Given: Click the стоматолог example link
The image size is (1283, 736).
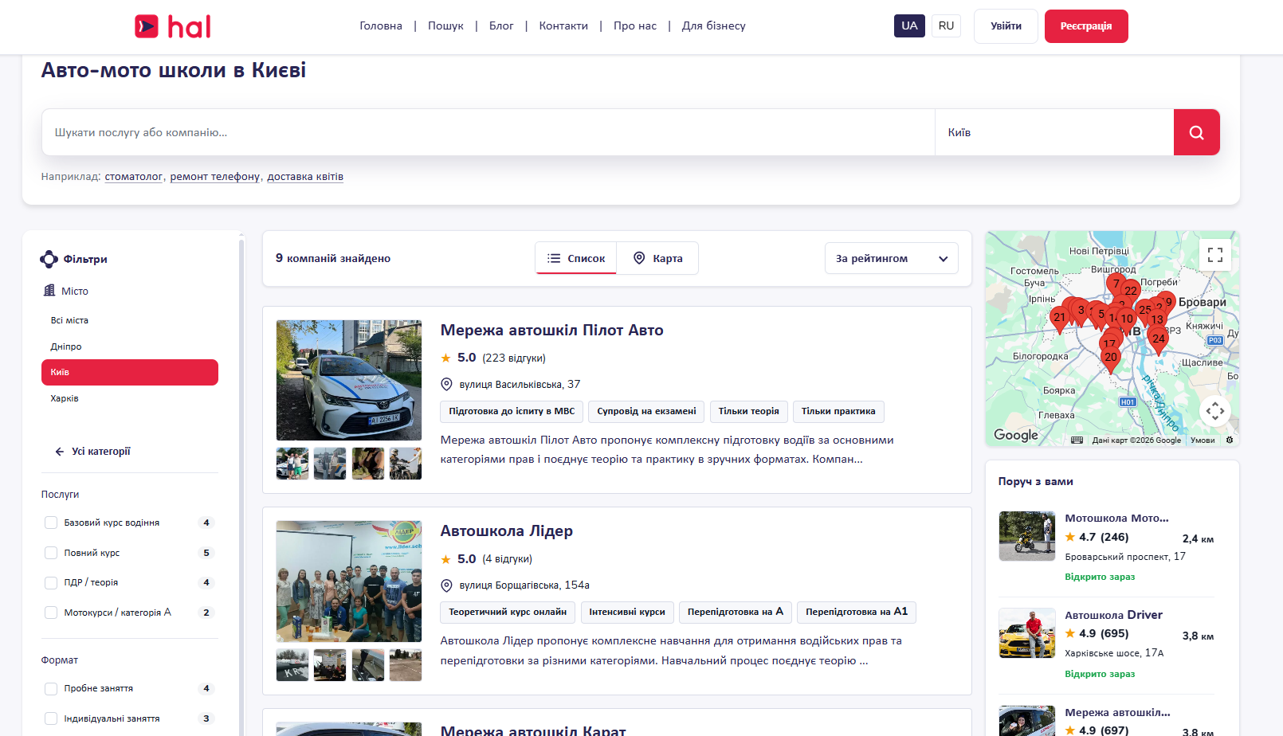Looking at the screenshot, I should coord(134,177).
